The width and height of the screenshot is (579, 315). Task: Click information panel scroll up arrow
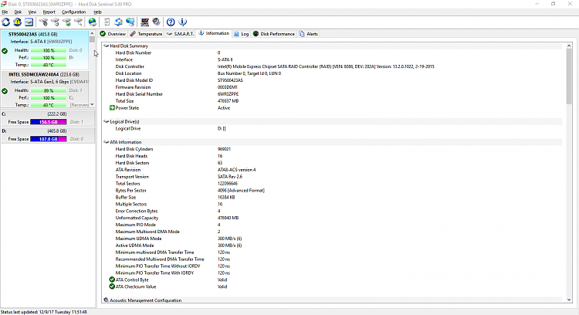[569, 46]
